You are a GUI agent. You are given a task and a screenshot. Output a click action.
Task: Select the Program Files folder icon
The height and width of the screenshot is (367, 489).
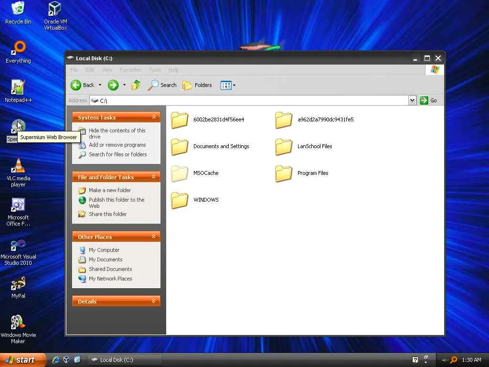(x=284, y=173)
